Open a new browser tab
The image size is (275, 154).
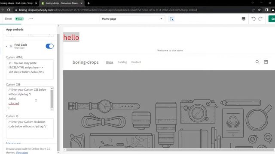pos(89,3)
